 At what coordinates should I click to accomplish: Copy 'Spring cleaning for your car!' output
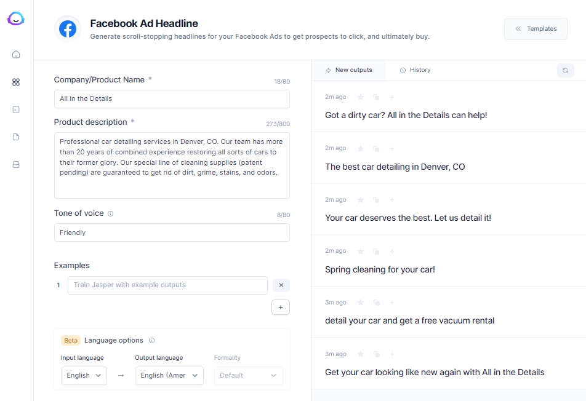pos(376,252)
